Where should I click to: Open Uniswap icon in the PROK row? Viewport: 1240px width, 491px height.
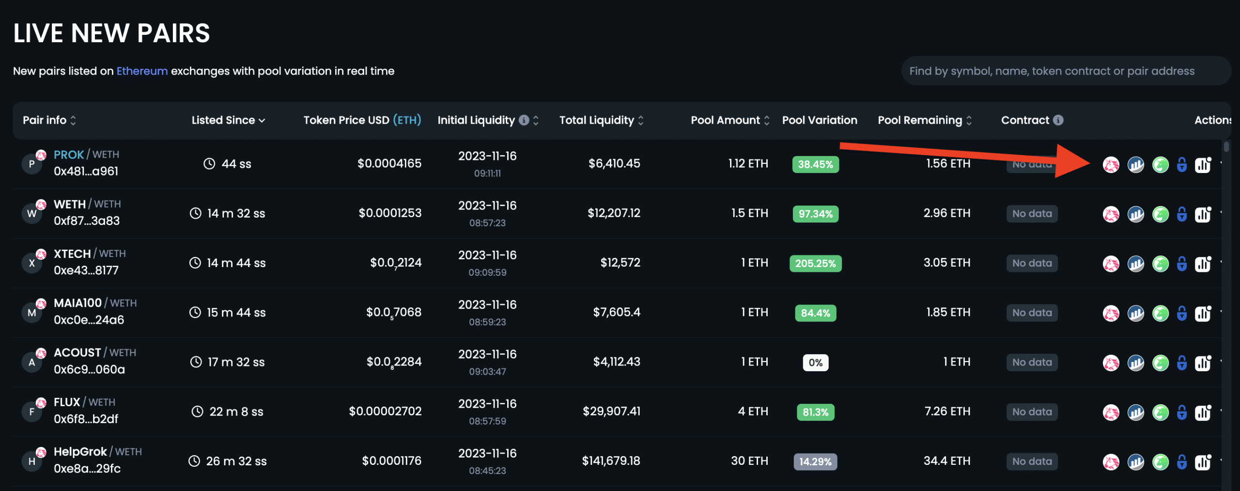[1111, 165]
